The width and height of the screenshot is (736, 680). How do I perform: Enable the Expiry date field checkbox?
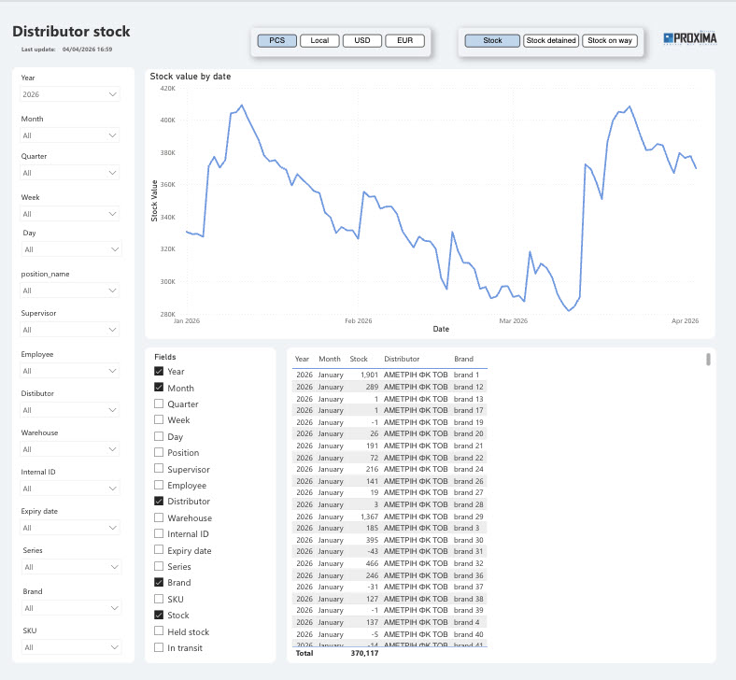159,549
